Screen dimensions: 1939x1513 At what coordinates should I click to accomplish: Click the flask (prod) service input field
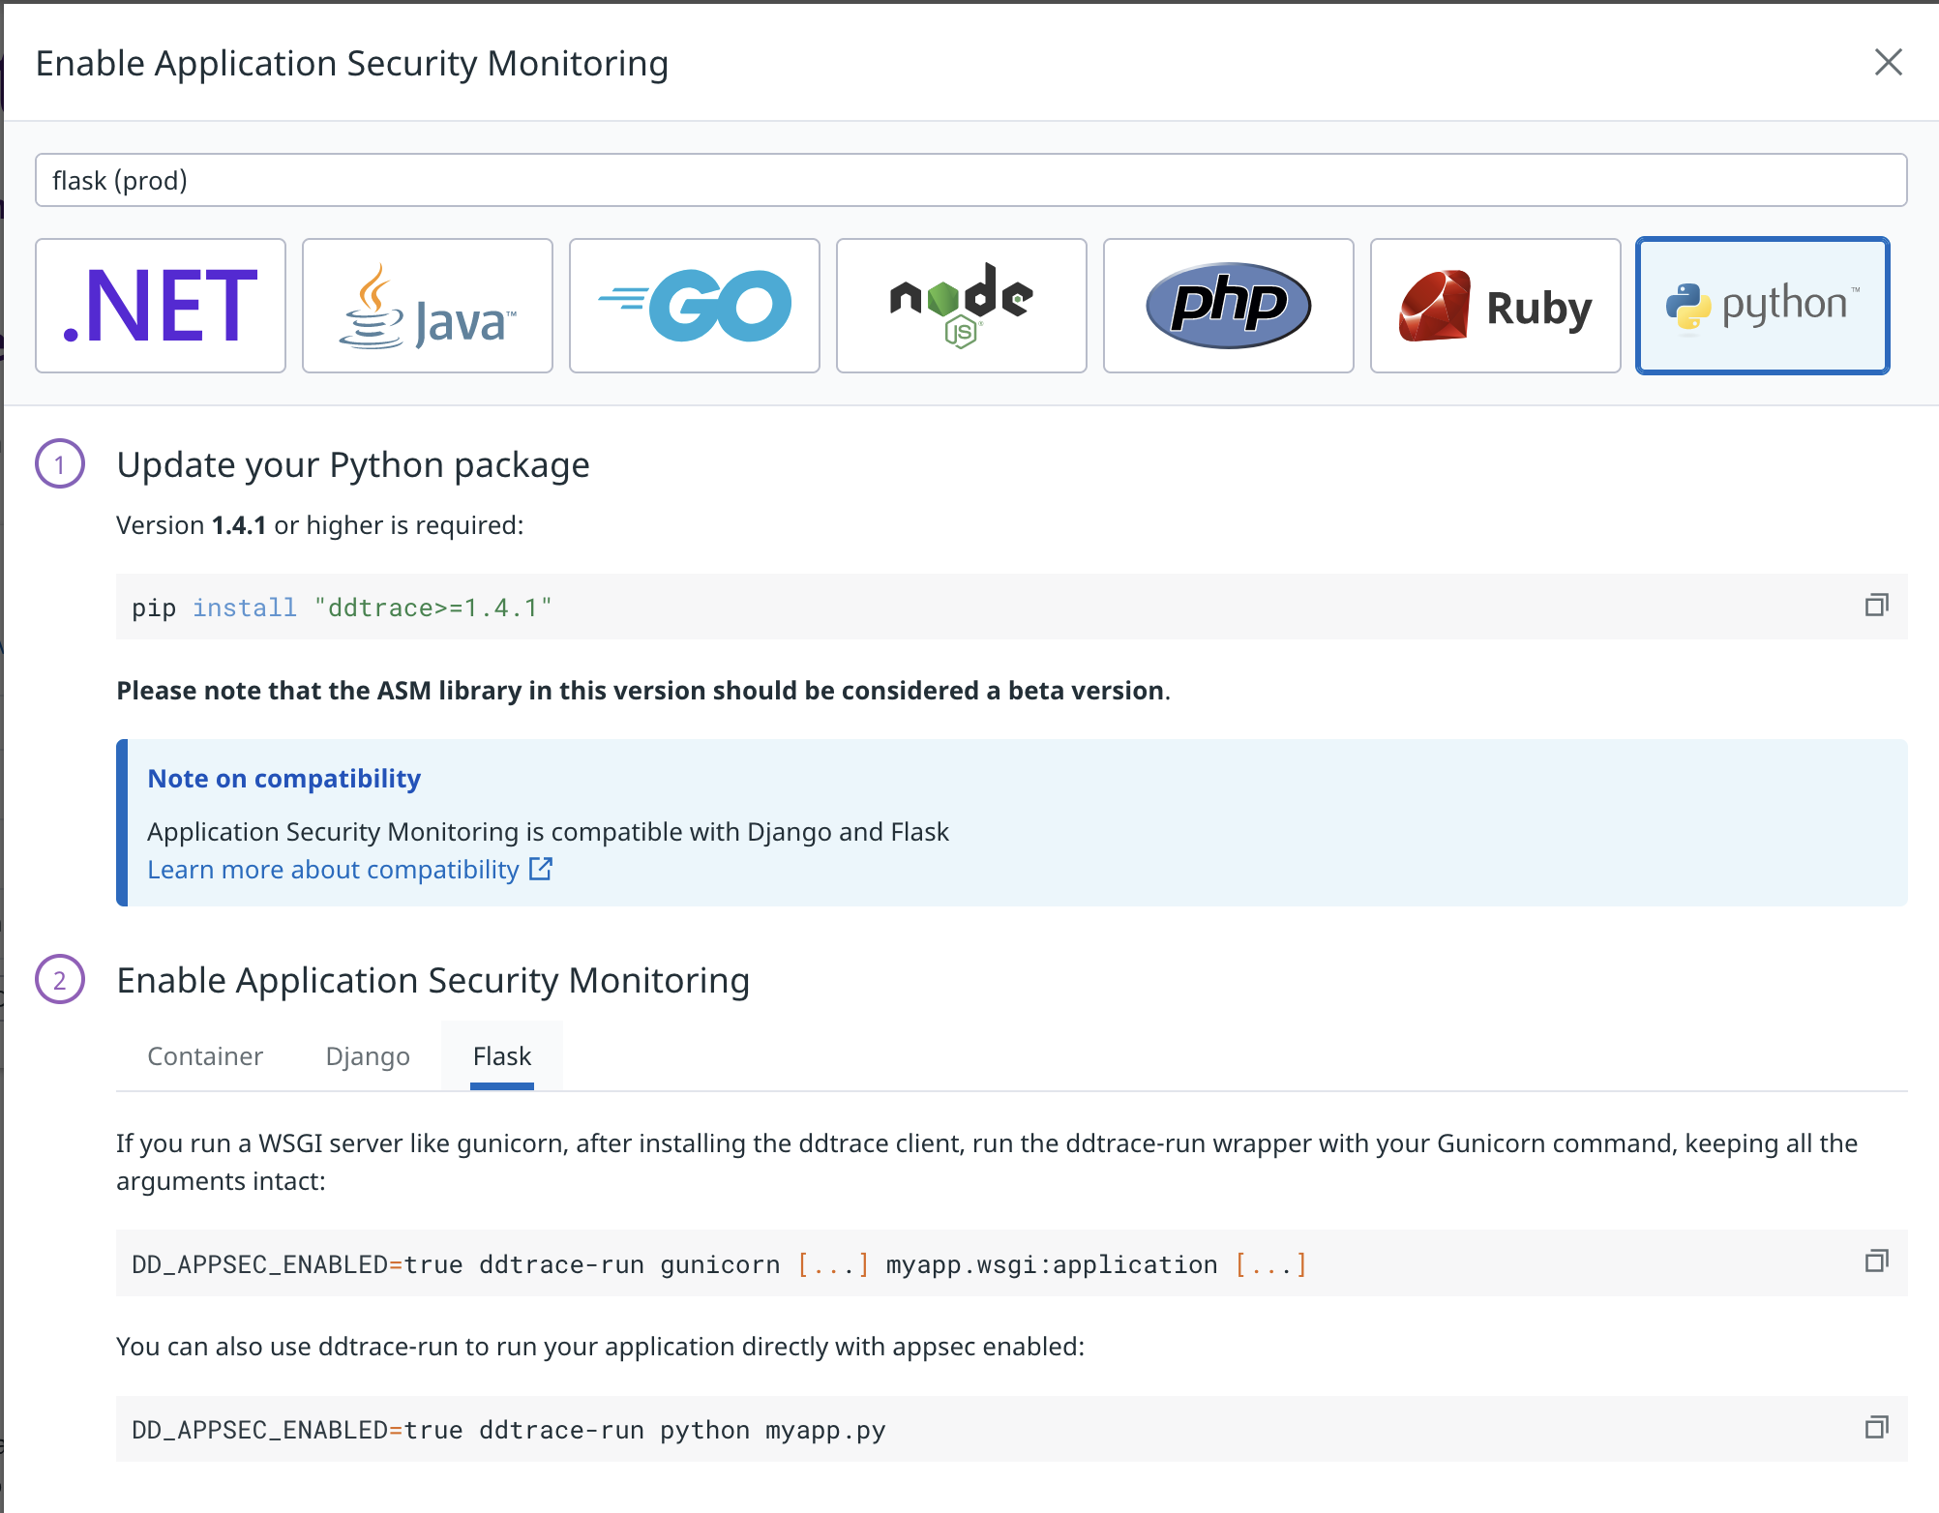click(969, 179)
